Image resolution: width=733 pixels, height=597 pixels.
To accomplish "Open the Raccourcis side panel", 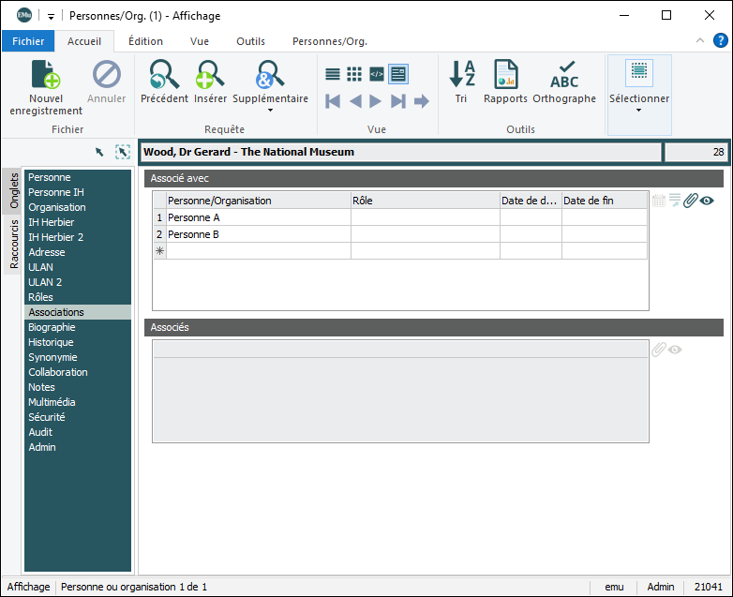I will tap(14, 244).
